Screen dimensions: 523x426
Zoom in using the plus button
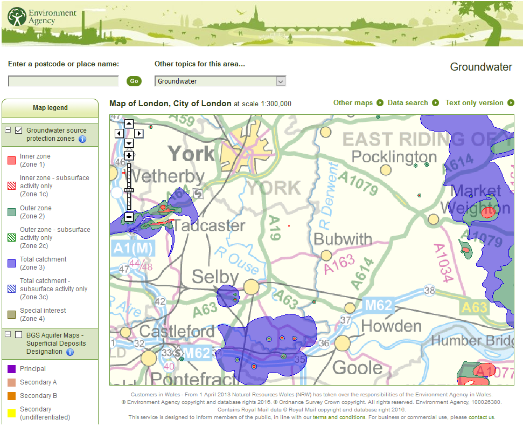(129, 155)
